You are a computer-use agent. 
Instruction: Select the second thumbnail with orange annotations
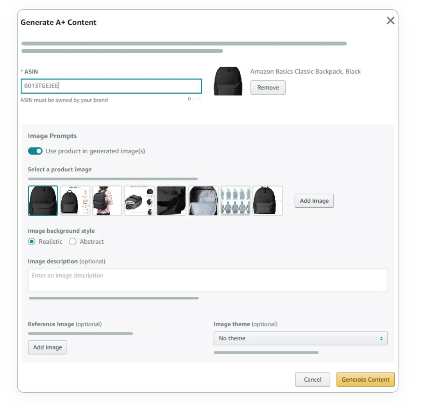pos(75,201)
